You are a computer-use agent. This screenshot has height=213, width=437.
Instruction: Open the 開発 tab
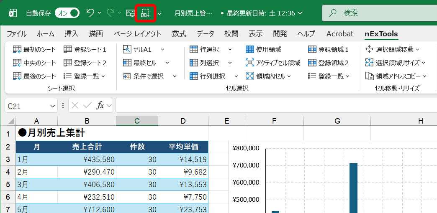pos(280,34)
